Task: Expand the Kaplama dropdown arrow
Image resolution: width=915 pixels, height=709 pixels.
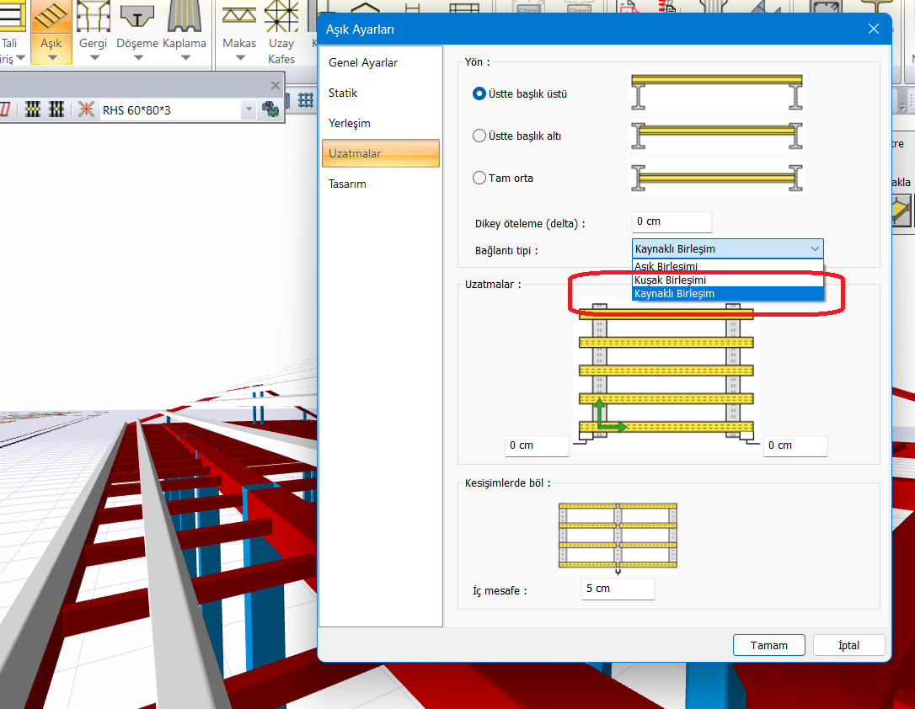Action: click(185, 58)
